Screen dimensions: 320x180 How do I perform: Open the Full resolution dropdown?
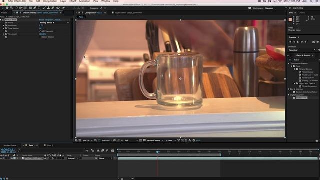tap(131, 140)
